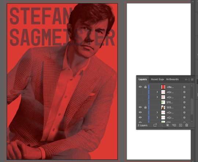Click the Locate Object magnifier icon

point(161,125)
